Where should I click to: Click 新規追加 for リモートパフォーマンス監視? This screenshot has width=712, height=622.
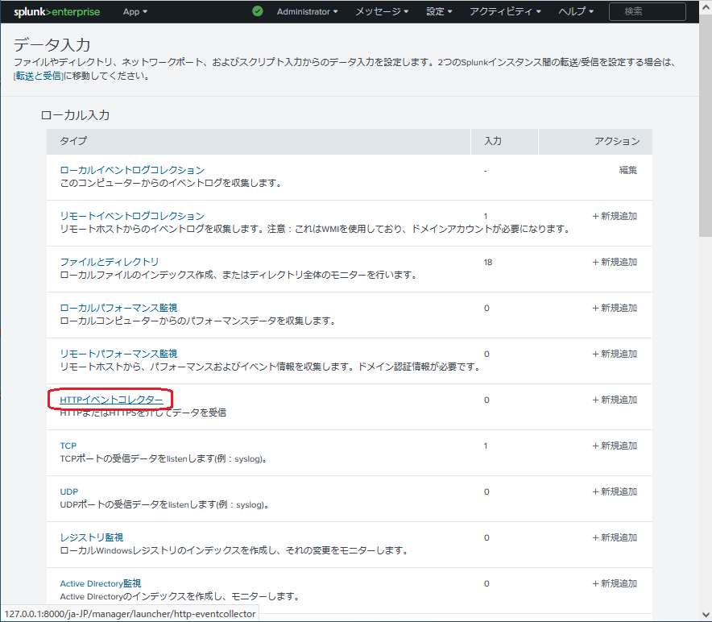point(615,354)
